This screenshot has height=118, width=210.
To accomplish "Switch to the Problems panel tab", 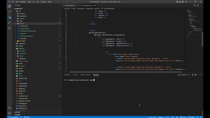I will point(67,75).
